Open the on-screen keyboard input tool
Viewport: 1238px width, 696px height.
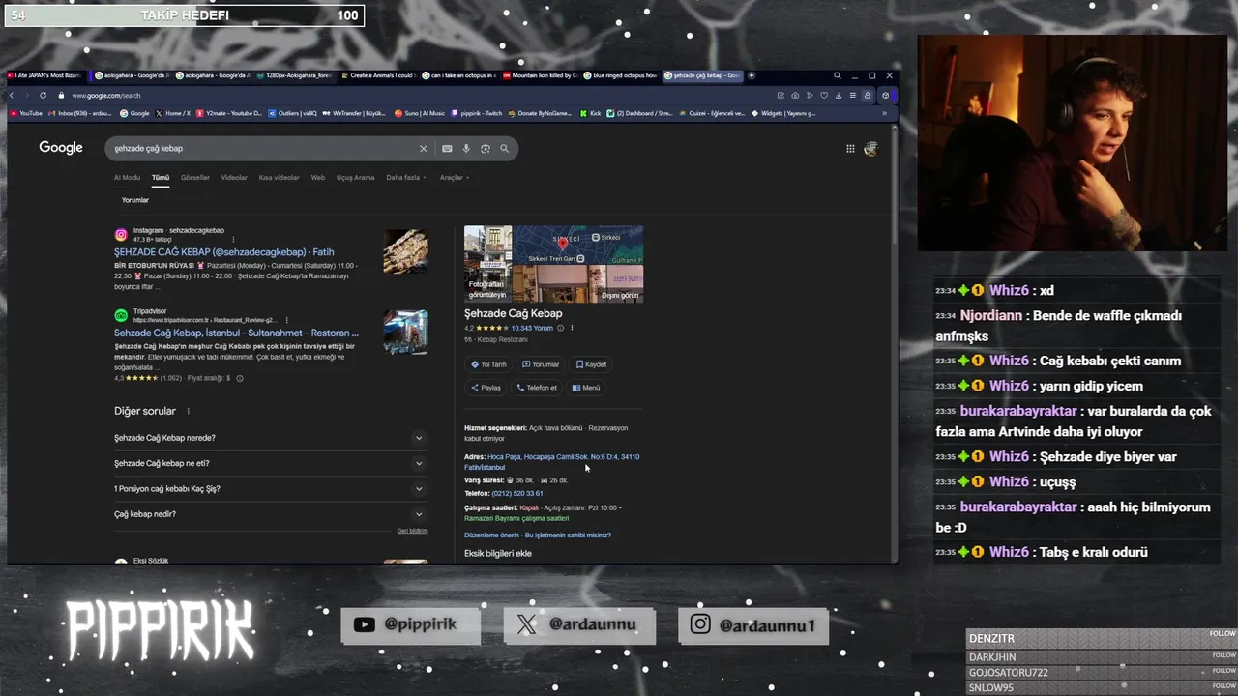447,148
